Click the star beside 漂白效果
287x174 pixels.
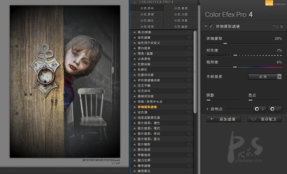tap(135, 48)
